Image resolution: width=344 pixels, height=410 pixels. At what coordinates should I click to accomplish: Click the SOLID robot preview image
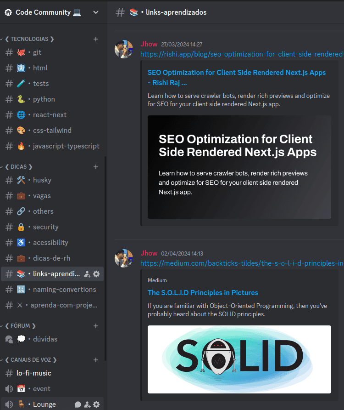click(239, 359)
